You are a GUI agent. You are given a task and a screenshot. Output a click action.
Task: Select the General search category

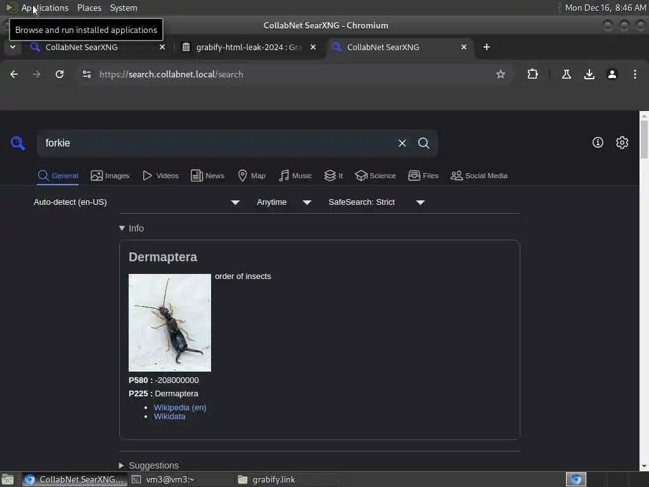coord(58,176)
